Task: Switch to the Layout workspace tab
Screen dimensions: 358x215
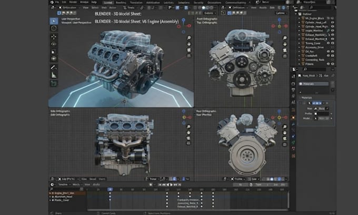Action: (108, 3)
